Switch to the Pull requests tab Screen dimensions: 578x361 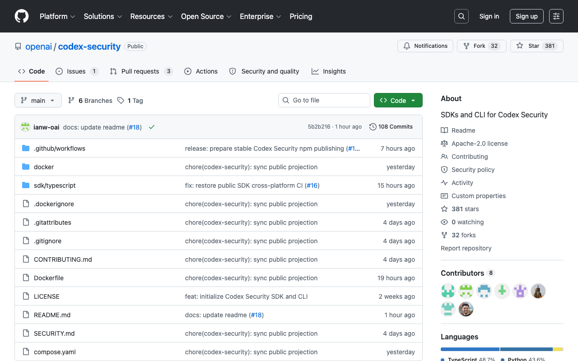(141, 71)
